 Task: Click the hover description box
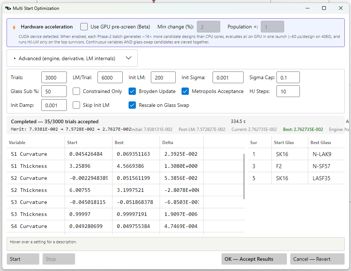tap(175, 244)
